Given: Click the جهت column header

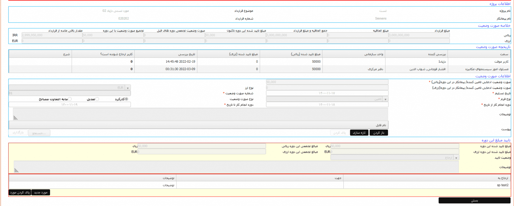Looking at the screenshot, I should point(260,178).
